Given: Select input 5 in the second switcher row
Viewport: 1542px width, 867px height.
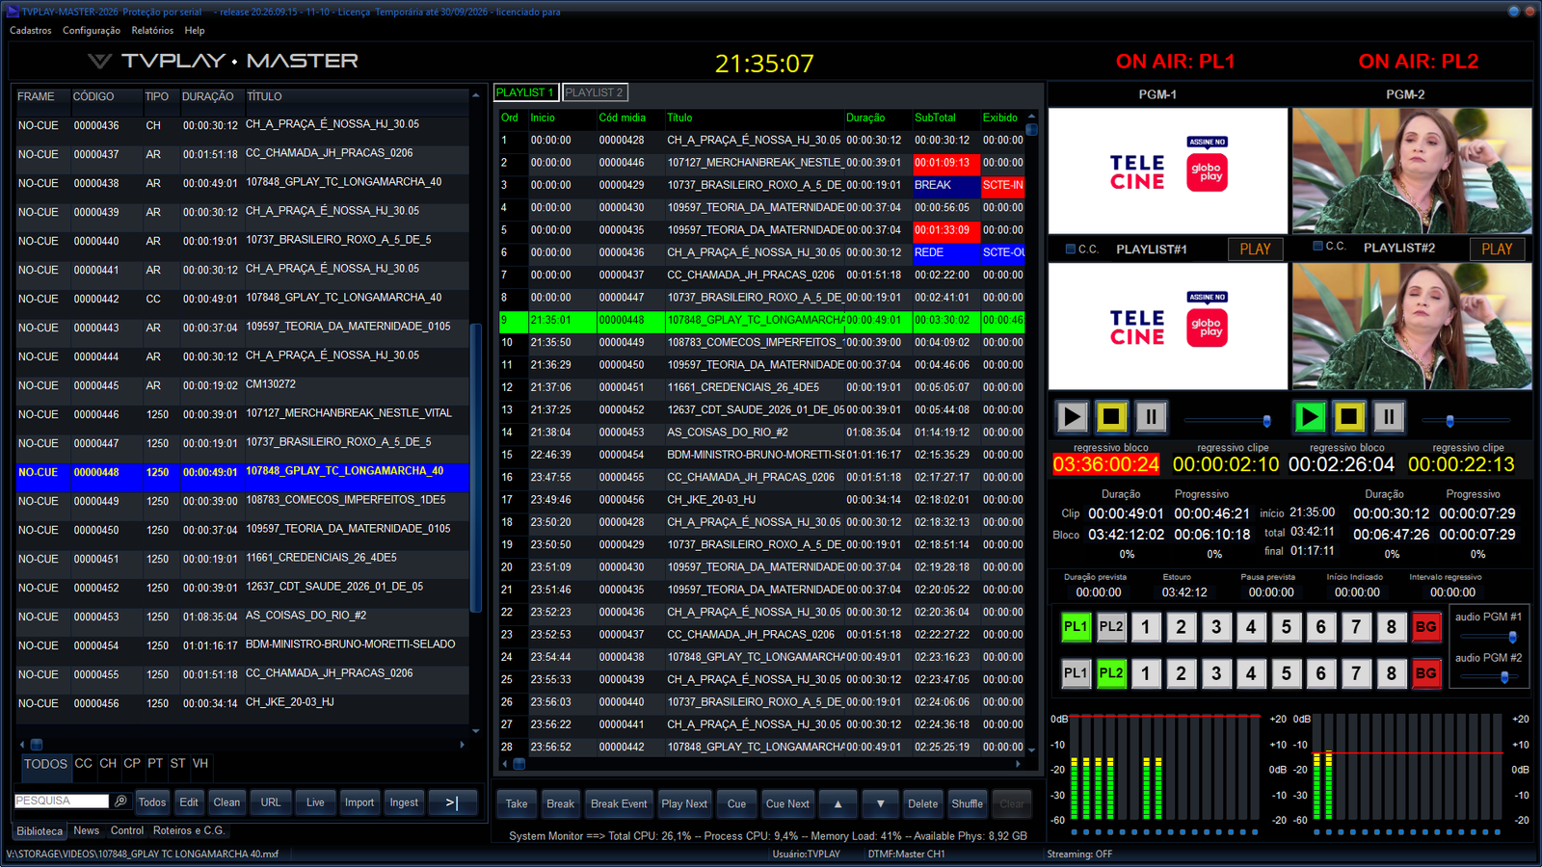Looking at the screenshot, I should (1286, 673).
